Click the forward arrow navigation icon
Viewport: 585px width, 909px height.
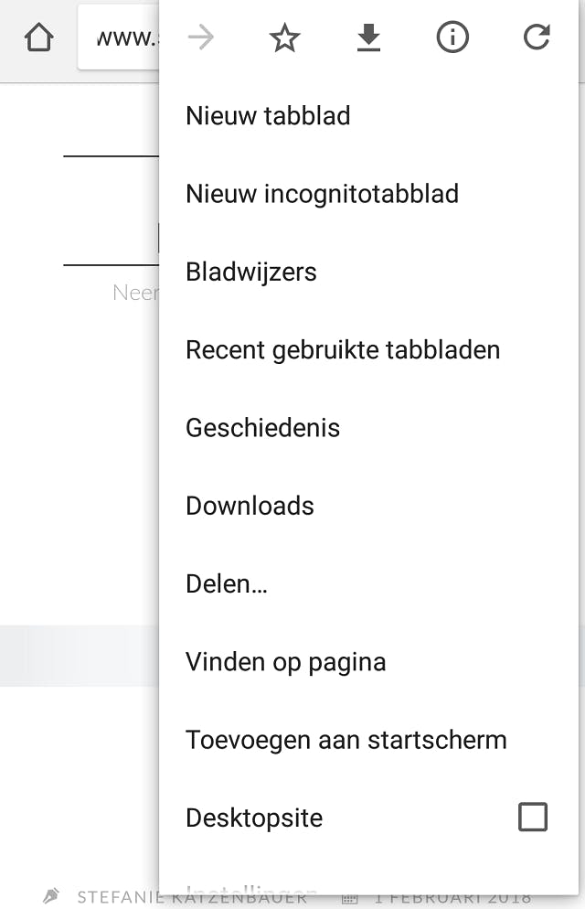201,37
